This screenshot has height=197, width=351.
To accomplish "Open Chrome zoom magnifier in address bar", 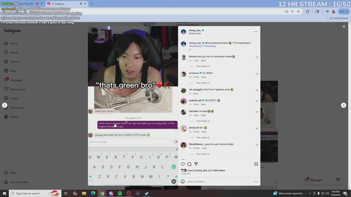I will (x=292, y=11).
